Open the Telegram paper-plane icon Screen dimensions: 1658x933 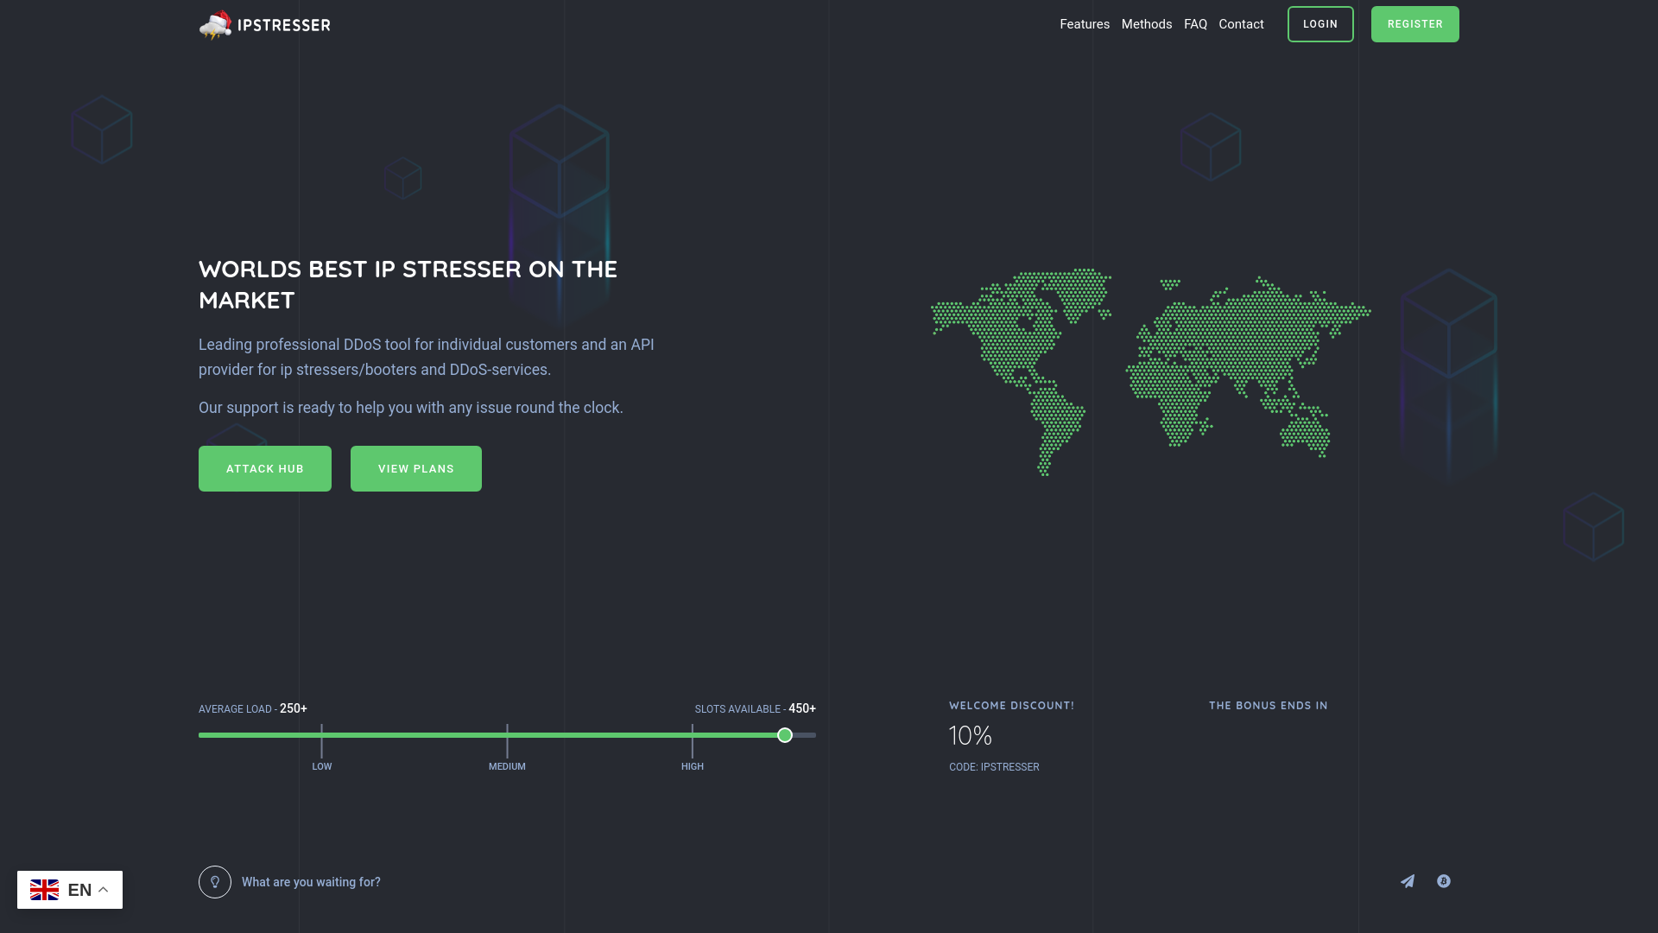(1408, 881)
